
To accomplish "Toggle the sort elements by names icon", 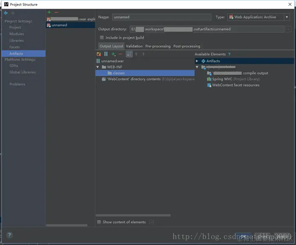I will 129,54.
